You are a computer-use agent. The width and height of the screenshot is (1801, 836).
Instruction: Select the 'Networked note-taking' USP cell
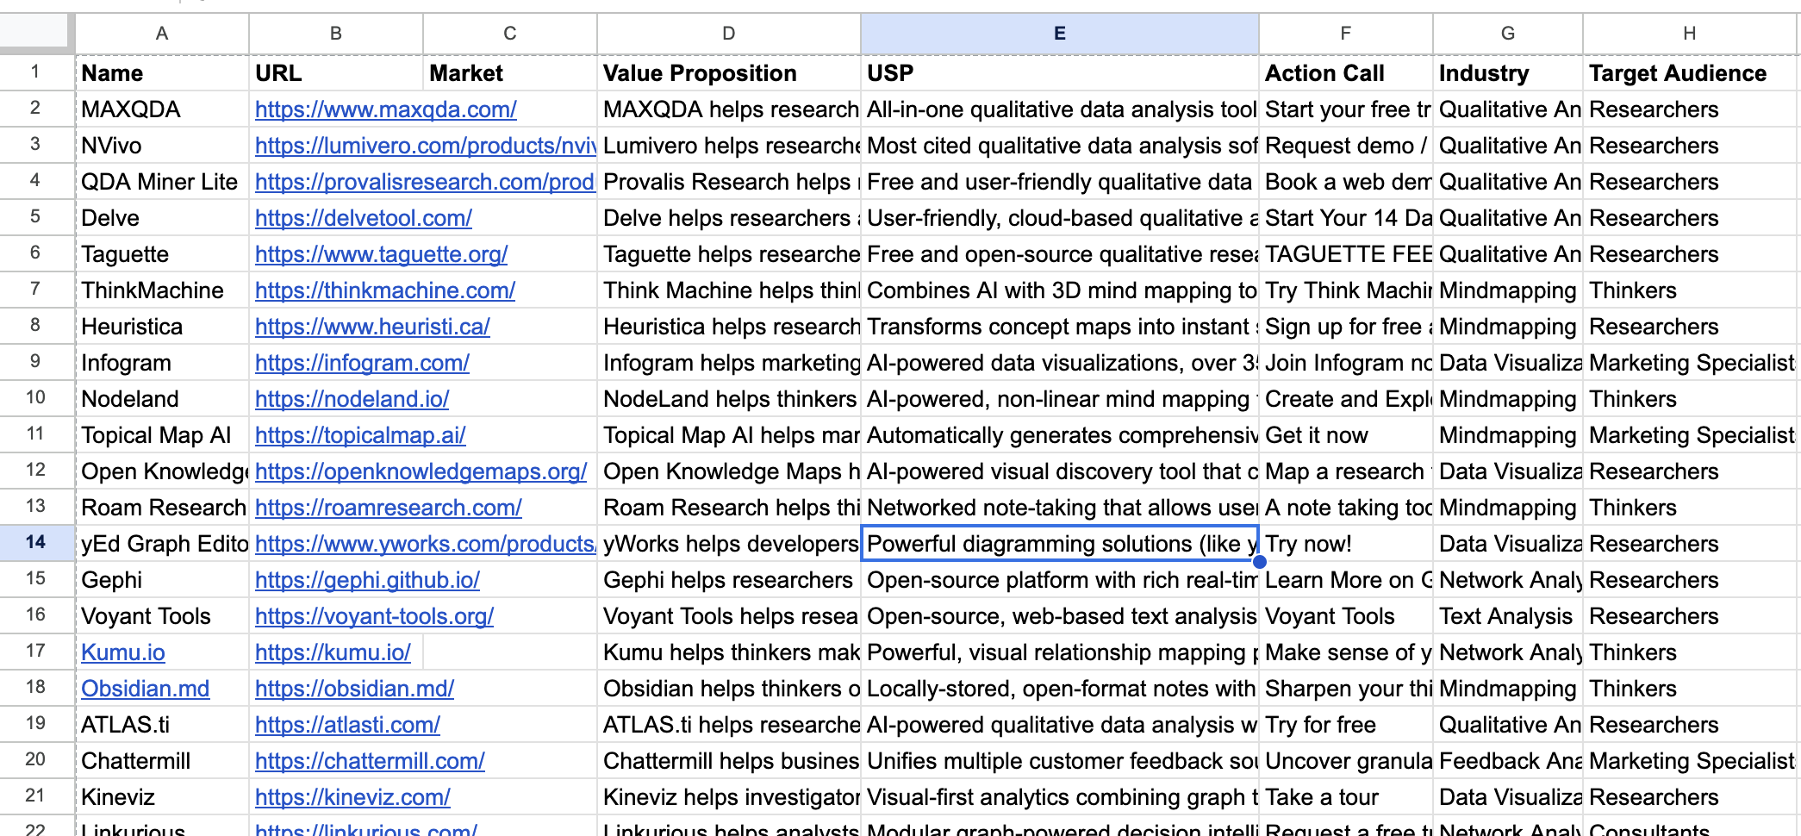pos(1059,508)
